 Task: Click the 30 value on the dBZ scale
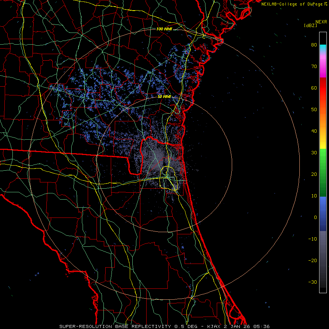pos(314,152)
